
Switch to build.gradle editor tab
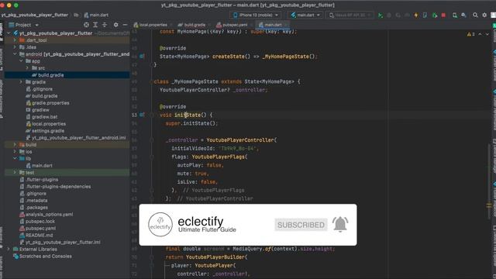[x=195, y=25]
